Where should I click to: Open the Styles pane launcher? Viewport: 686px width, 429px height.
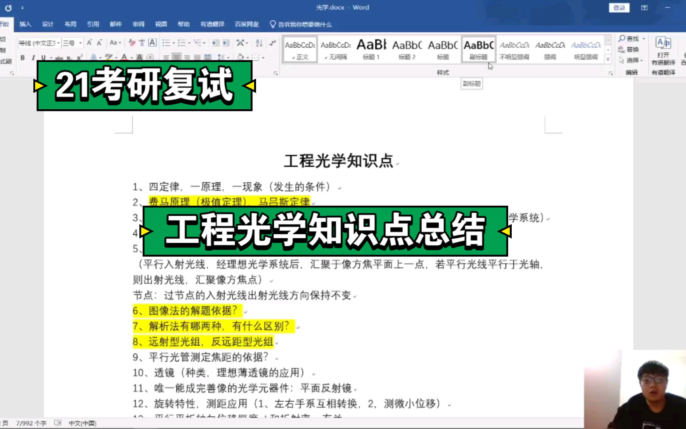(611, 73)
